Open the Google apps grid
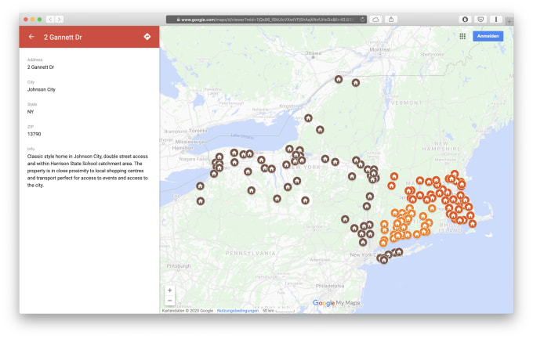Screen dimensions: 533x339 (462, 36)
